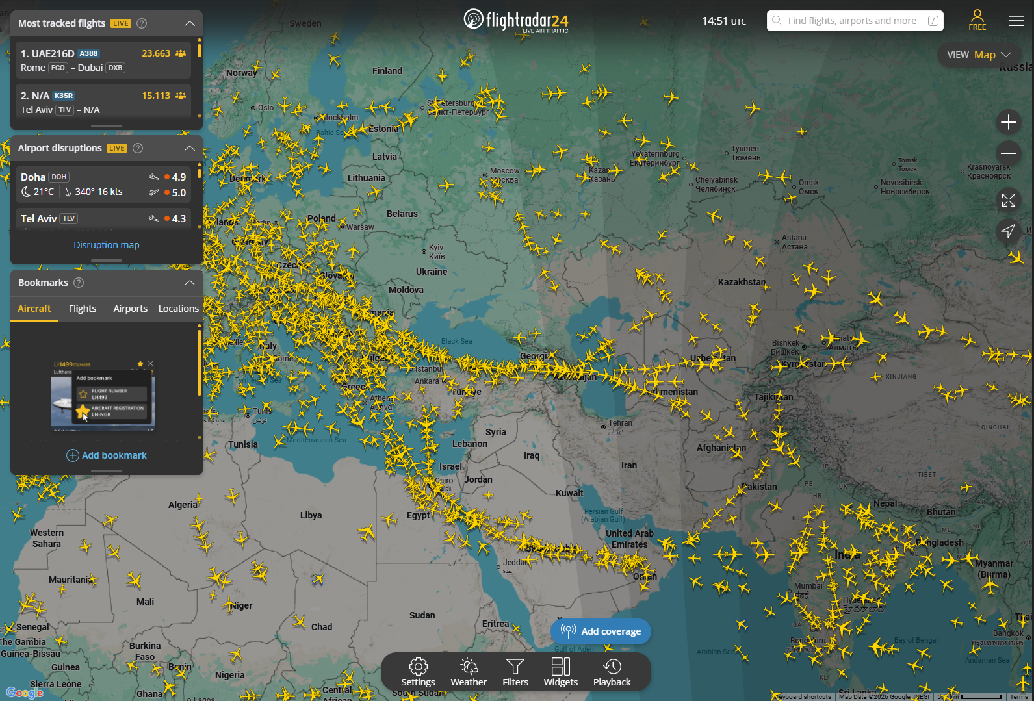1034x701 pixels.
Task: Click the Add coverage button
Action: (601, 631)
